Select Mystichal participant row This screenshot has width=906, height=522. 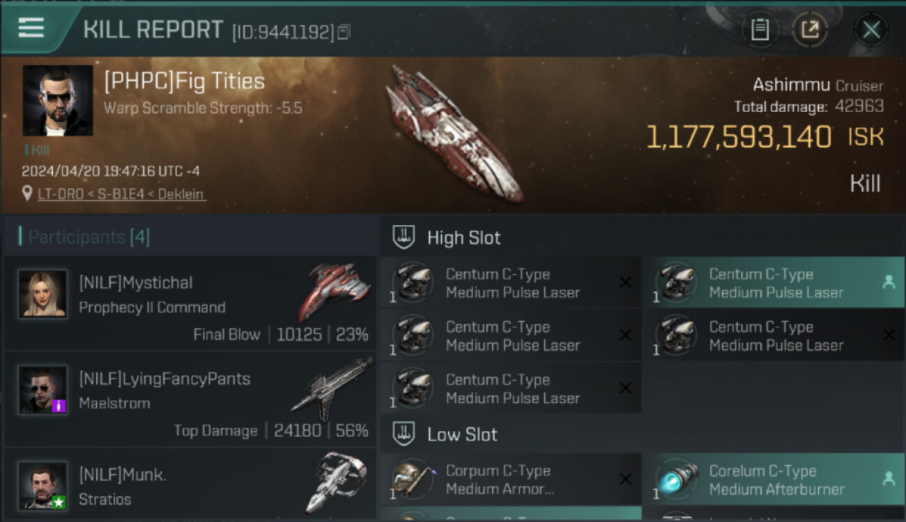(x=190, y=303)
